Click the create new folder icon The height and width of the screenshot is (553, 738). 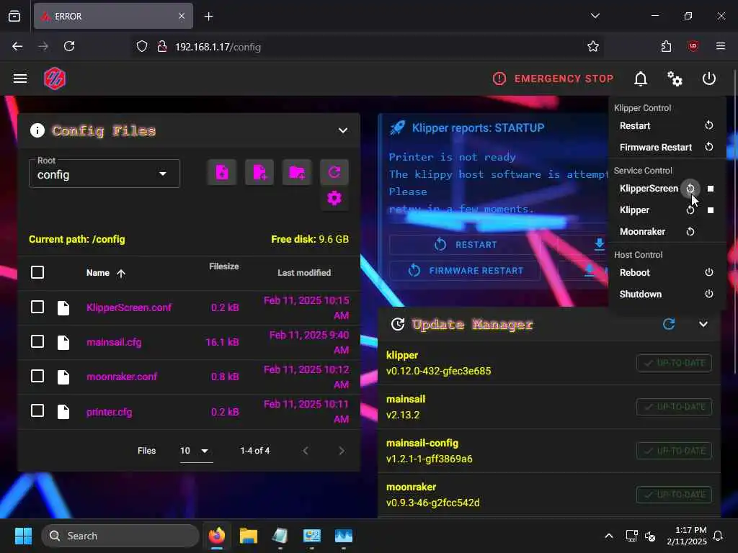click(297, 172)
